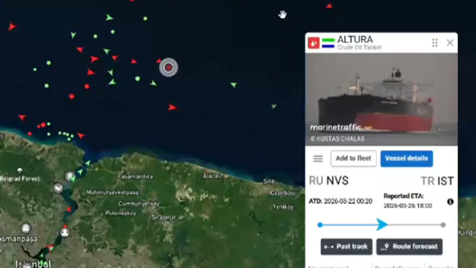Click the selected ALTURA vessel marker on map

point(168,67)
